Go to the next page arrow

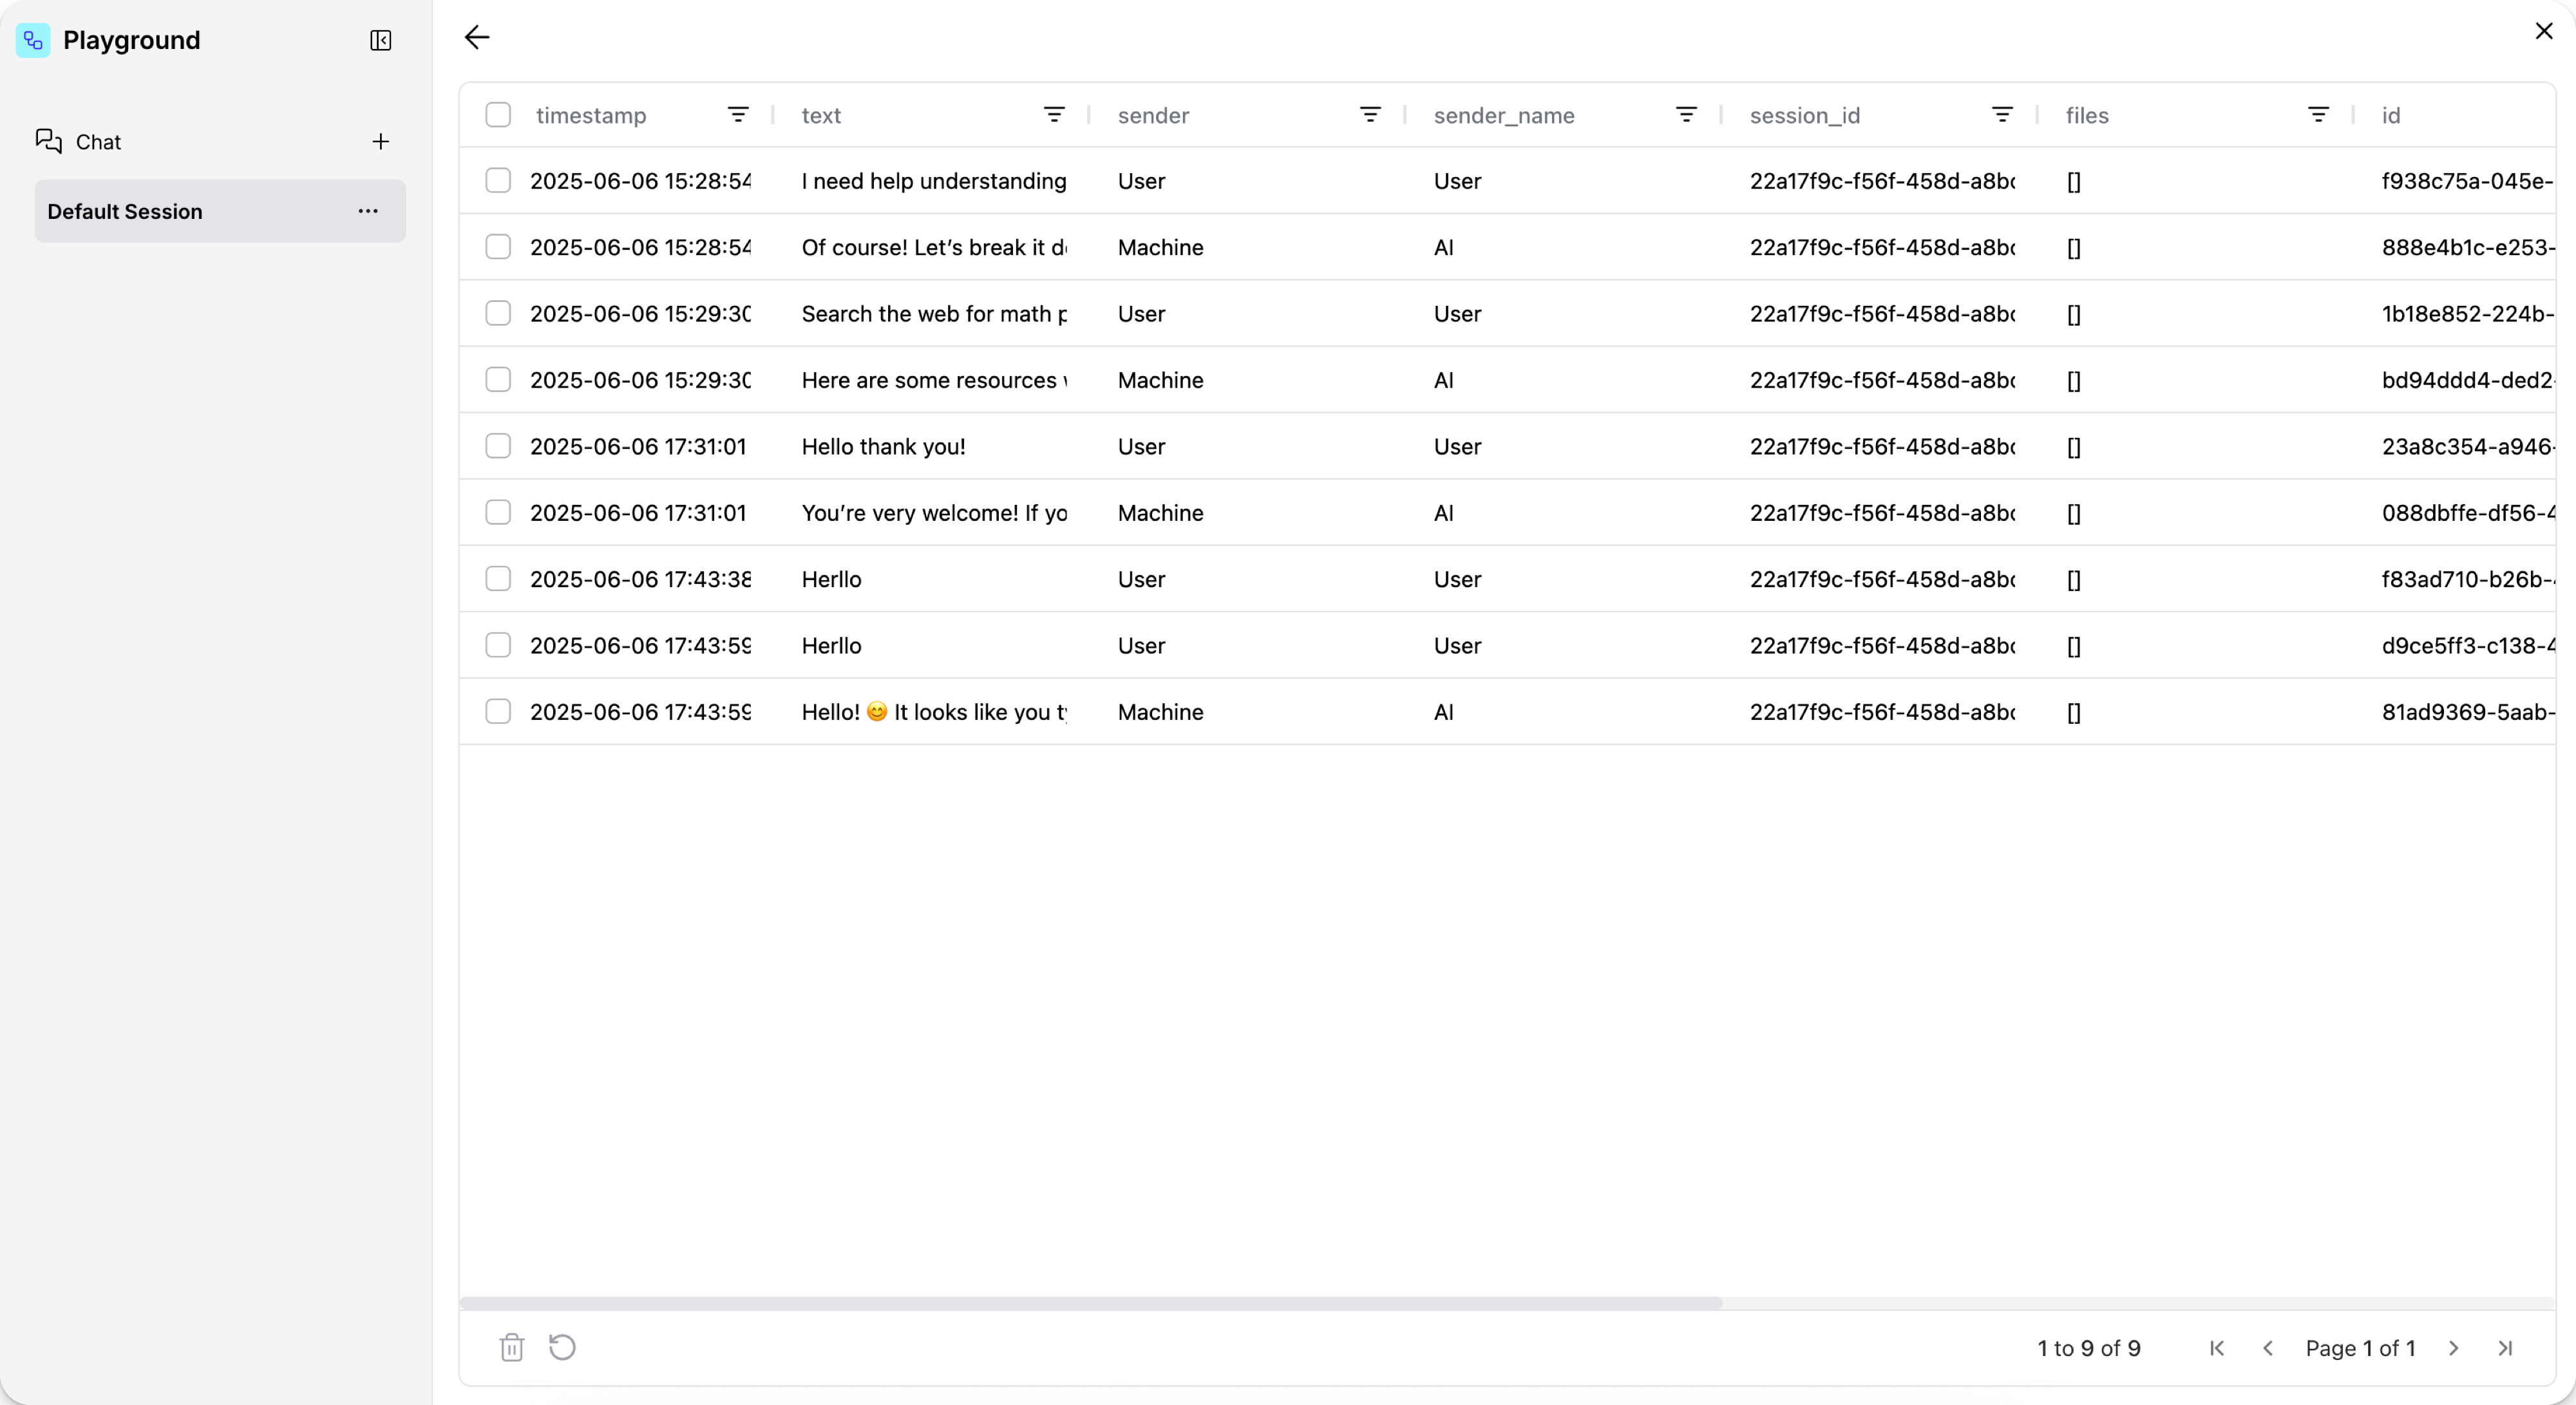[2453, 1348]
